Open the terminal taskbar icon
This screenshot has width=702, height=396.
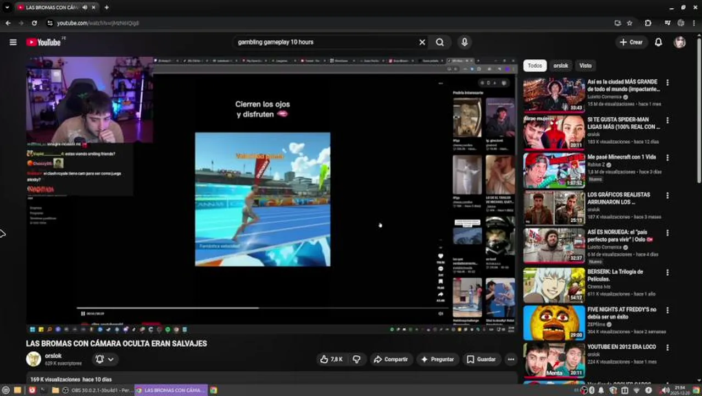(x=44, y=390)
